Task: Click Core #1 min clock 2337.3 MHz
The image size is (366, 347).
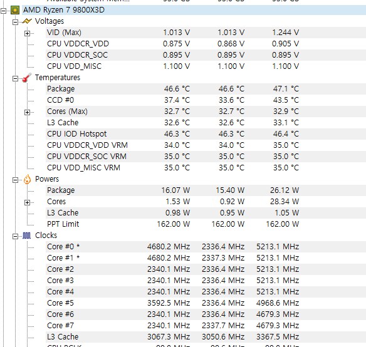Action: point(223,258)
